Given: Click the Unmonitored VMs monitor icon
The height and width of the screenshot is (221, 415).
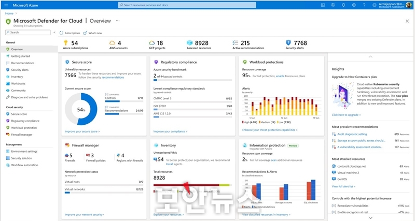Looking at the screenshot, I should [x=155, y=159].
